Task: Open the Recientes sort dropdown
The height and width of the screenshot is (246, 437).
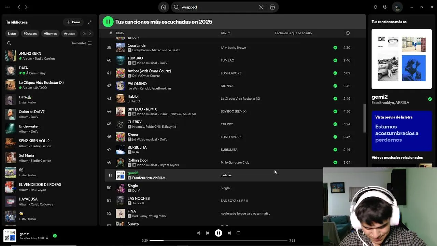Action: click(82, 43)
